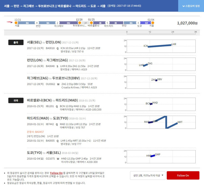Click the ICN–LHR line in first chart
This screenshot has width=204, height=185.
[159, 46]
